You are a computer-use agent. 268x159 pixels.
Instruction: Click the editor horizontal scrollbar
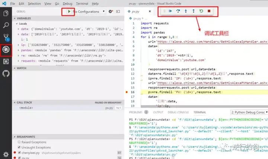tap(204, 107)
